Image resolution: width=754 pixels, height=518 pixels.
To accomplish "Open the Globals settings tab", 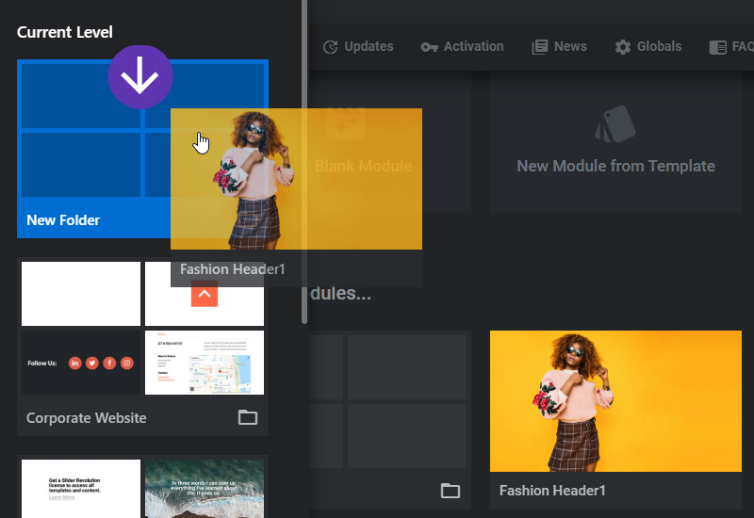I will point(647,46).
